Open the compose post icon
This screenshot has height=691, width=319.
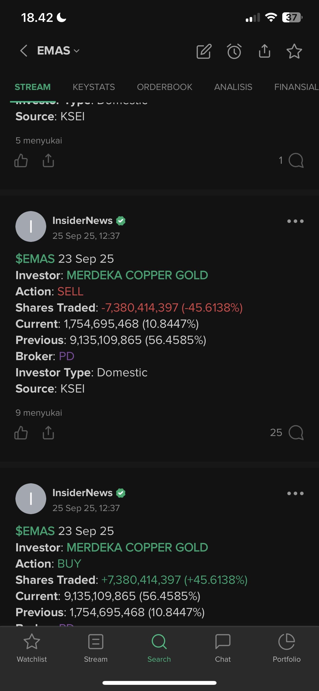pos(204,51)
